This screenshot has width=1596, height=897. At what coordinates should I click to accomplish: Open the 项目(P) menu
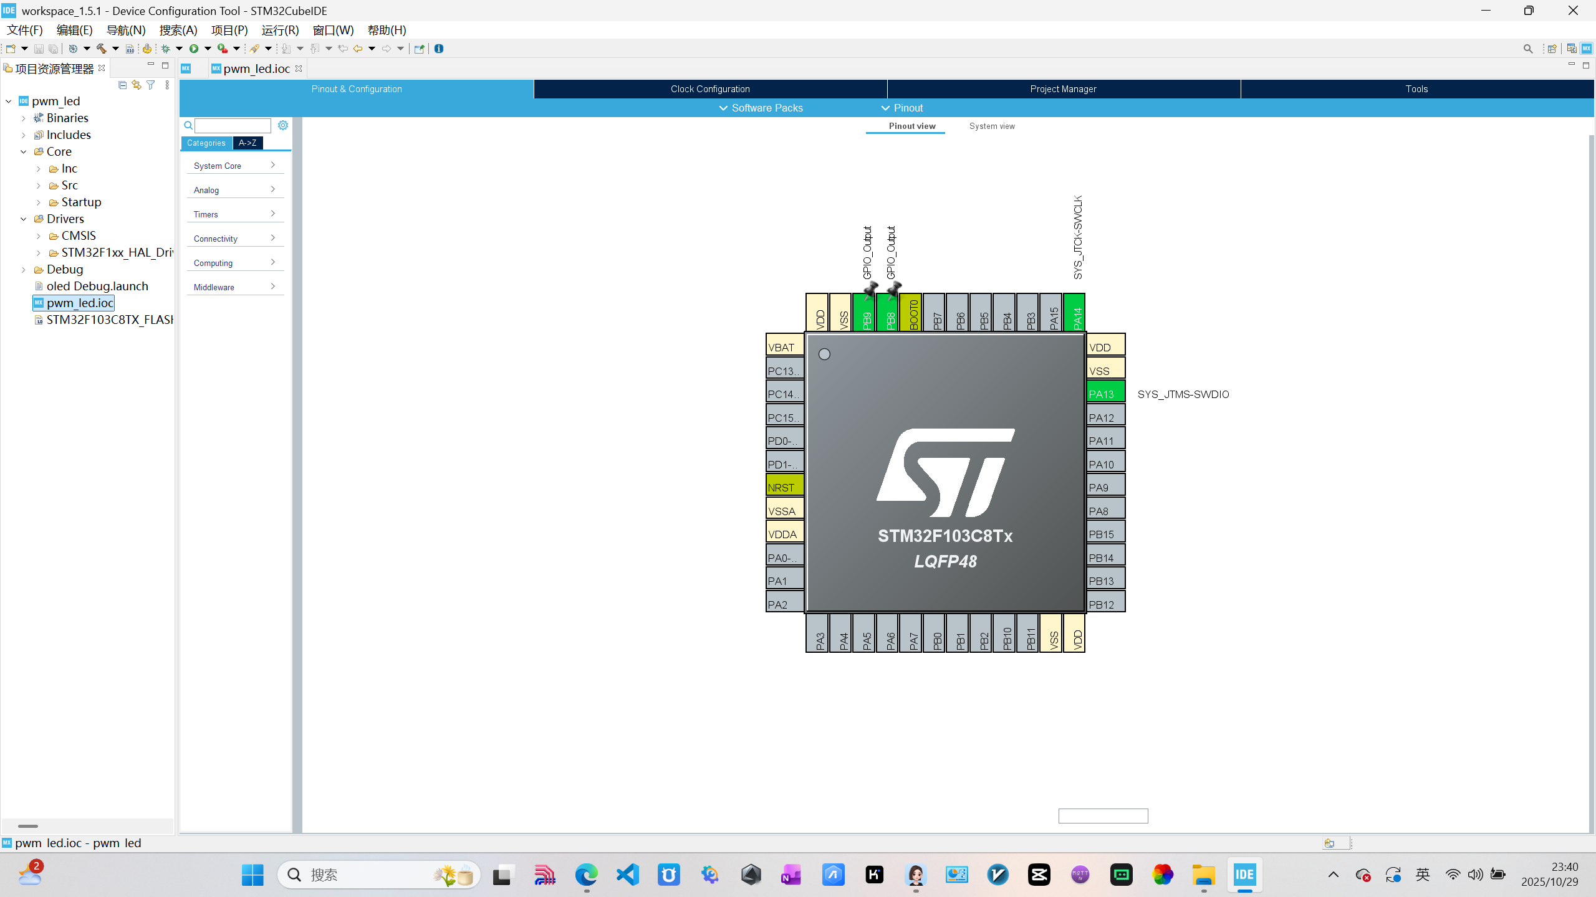tap(229, 30)
